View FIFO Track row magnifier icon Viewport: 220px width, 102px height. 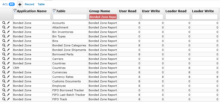(x=4, y=99)
